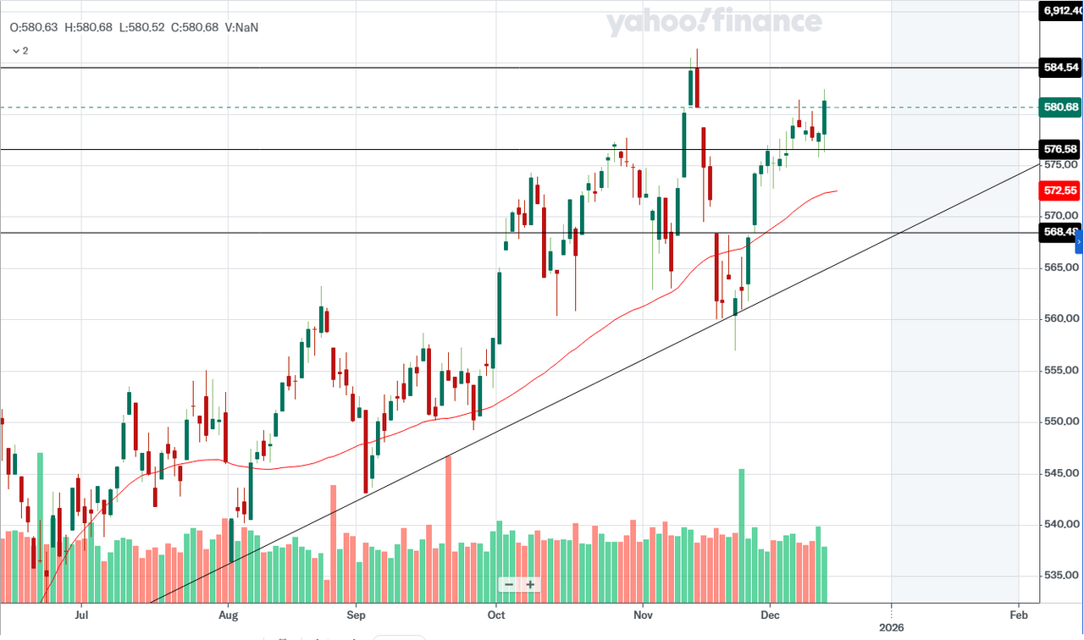Click the Oct label on time axis

point(497,615)
